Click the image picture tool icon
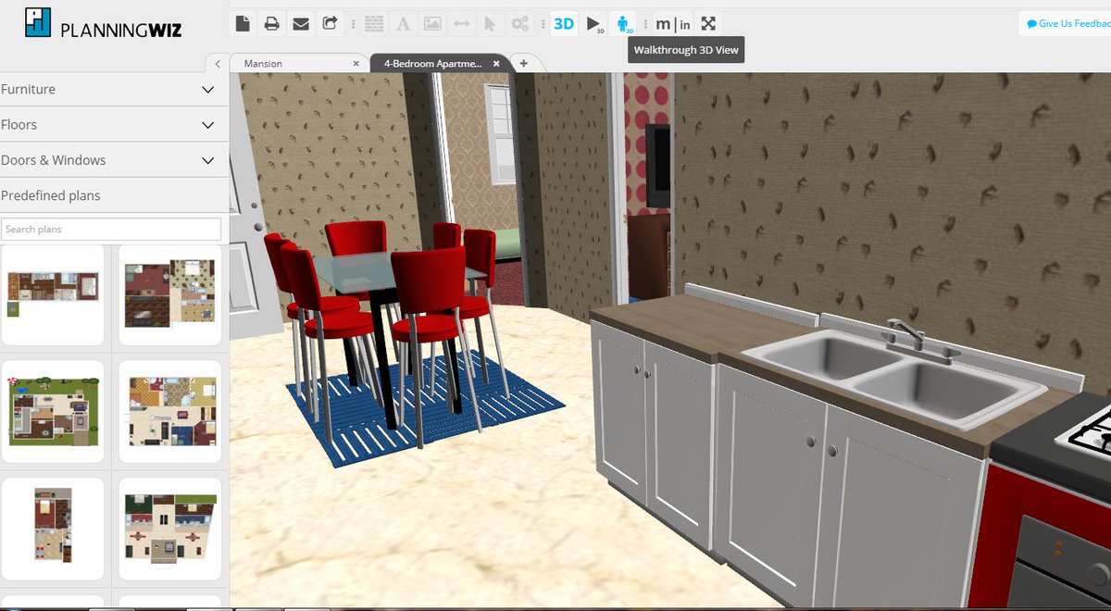 point(432,24)
